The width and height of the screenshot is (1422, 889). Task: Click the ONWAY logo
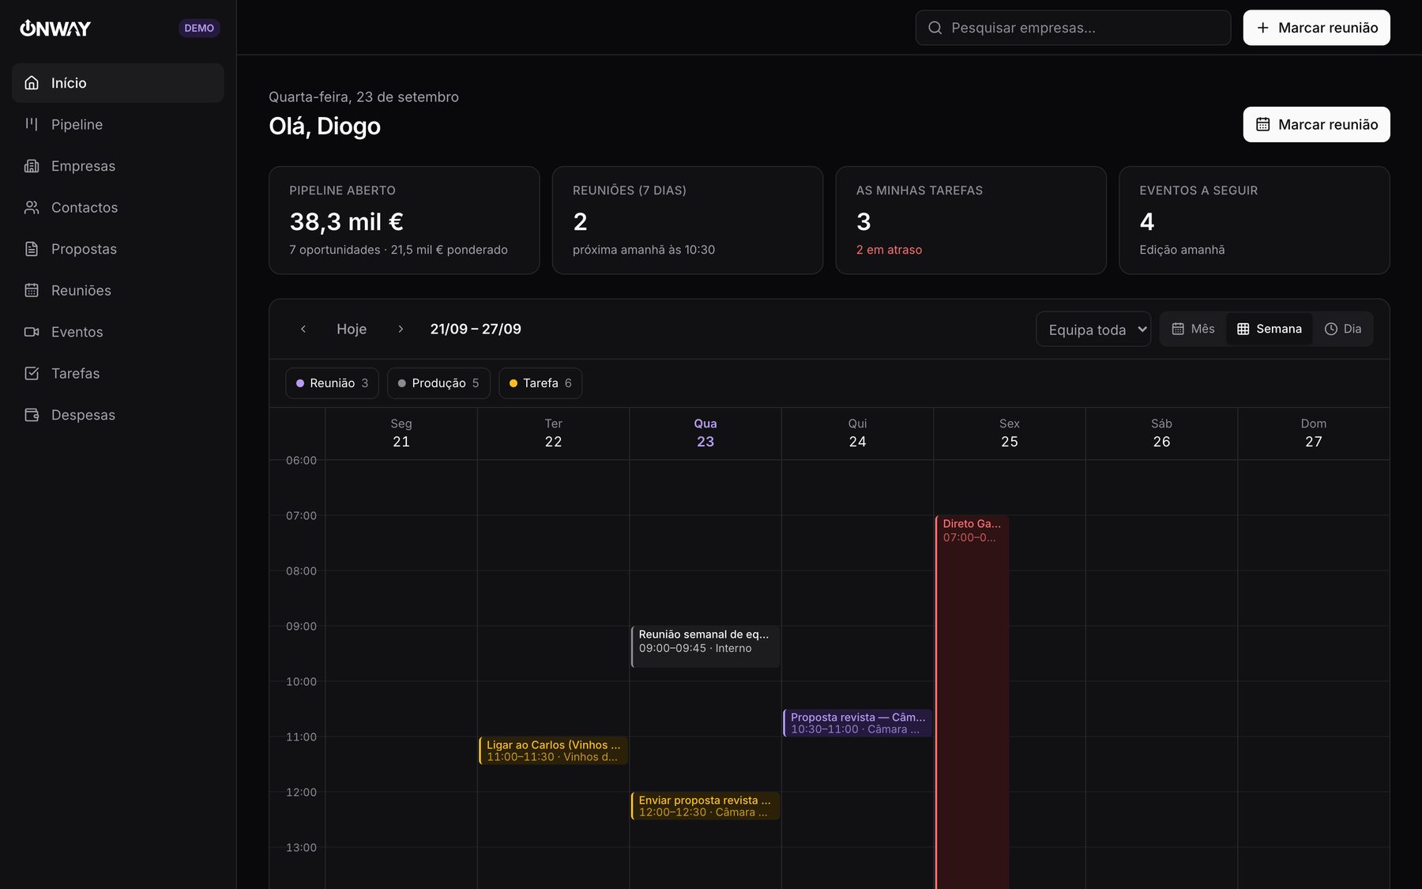[x=55, y=28]
